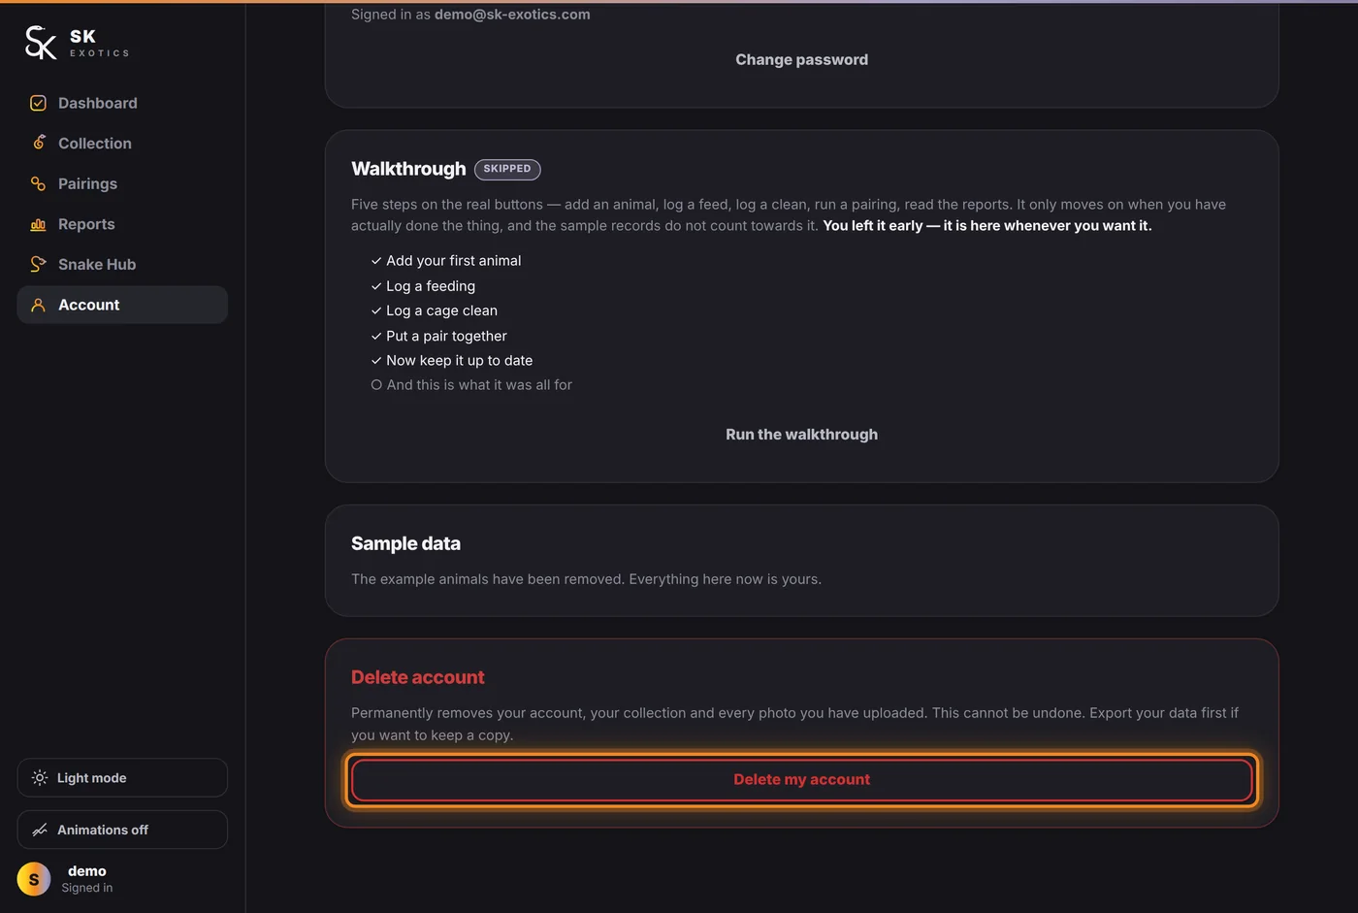Select the 'Add your first animal' step

[446, 261]
